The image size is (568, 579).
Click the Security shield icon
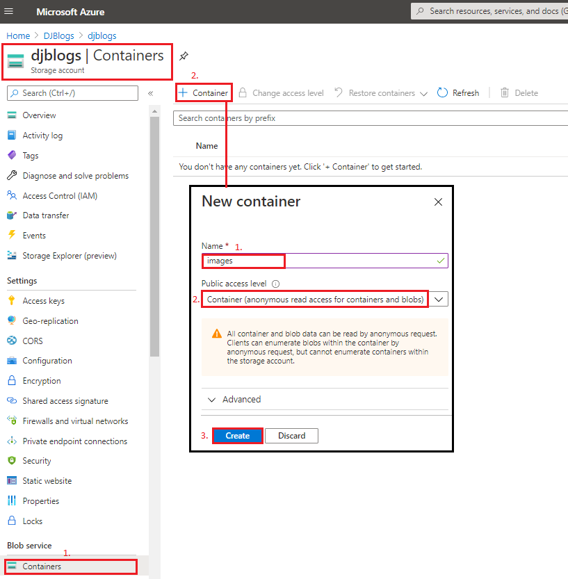coord(12,460)
